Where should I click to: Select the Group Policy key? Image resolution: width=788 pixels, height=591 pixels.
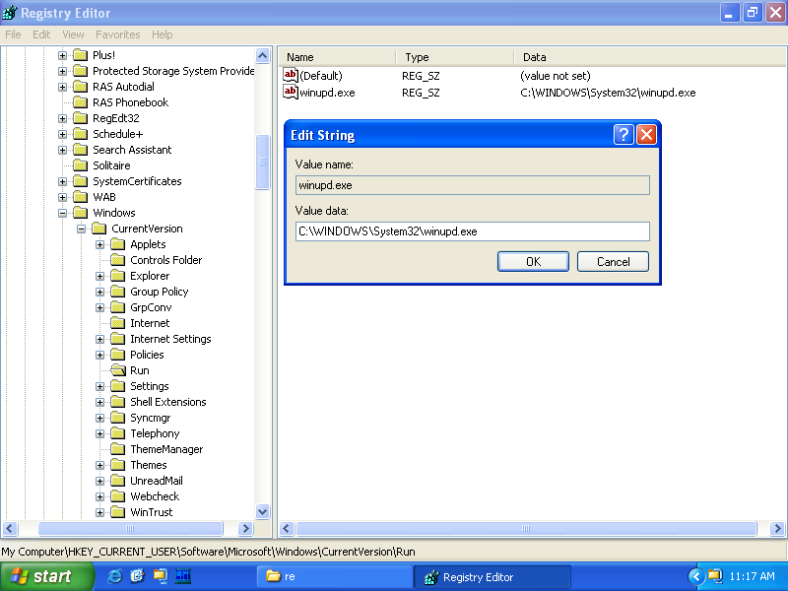point(160,292)
